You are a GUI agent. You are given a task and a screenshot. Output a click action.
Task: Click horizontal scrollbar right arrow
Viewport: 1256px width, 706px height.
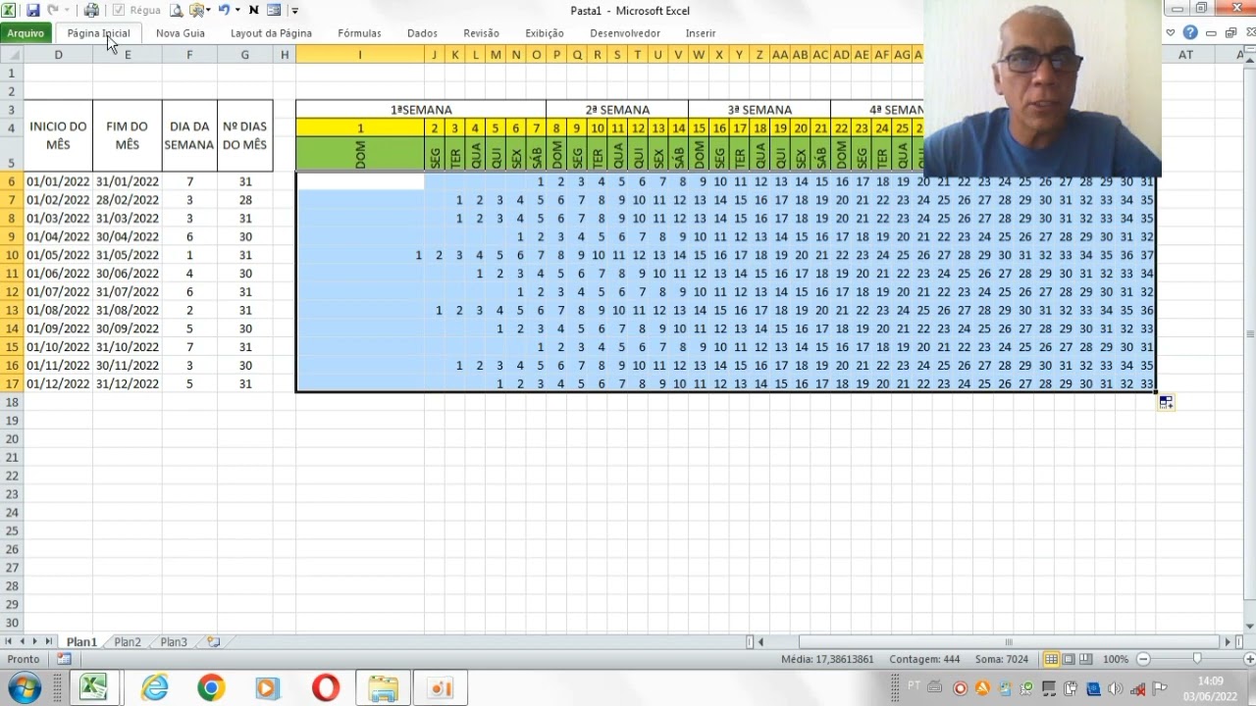(x=1228, y=642)
